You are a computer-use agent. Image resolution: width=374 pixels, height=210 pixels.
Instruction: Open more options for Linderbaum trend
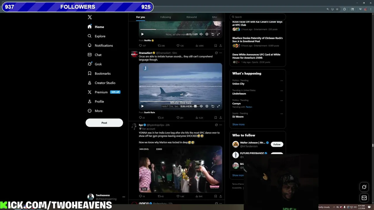point(282,90)
